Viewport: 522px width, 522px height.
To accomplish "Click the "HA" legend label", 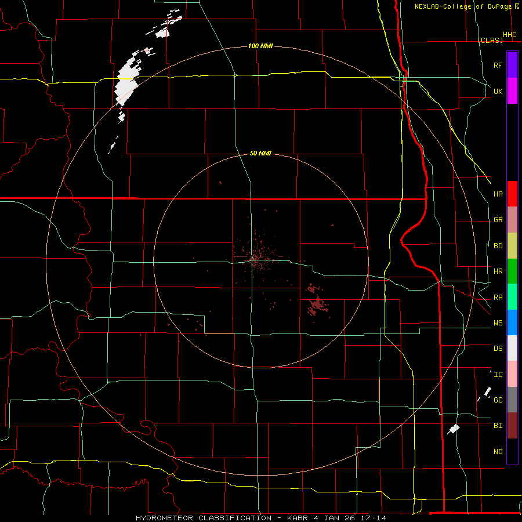I will click(x=498, y=194).
